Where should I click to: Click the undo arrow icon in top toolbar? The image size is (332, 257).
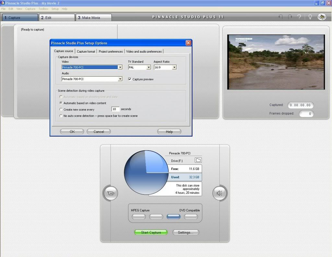click(x=280, y=17)
